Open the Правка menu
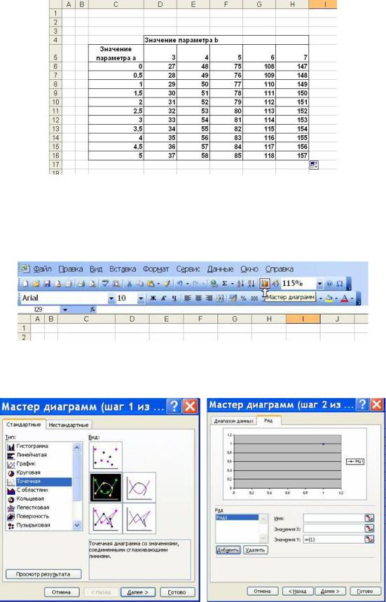 pos(71,268)
